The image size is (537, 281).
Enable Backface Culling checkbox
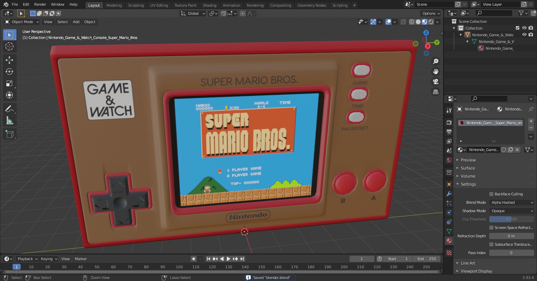(491, 194)
